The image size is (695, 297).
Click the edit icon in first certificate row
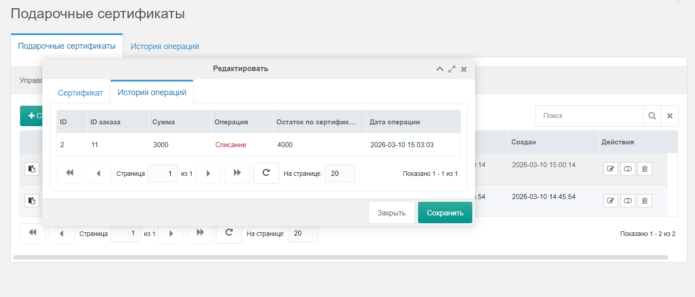tap(611, 169)
